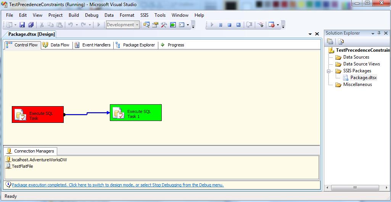The width and height of the screenshot is (391, 202).
Task: Click the Save icon in the toolbar
Action: click(x=22, y=25)
